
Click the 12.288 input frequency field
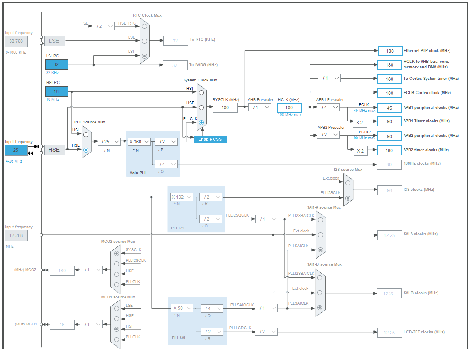click(x=16, y=235)
